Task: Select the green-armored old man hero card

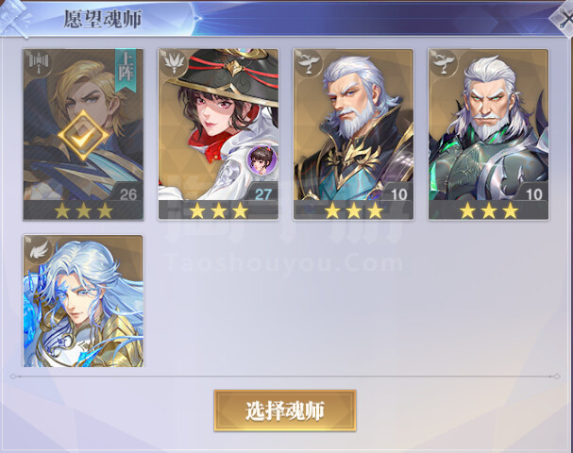Action: (x=489, y=134)
